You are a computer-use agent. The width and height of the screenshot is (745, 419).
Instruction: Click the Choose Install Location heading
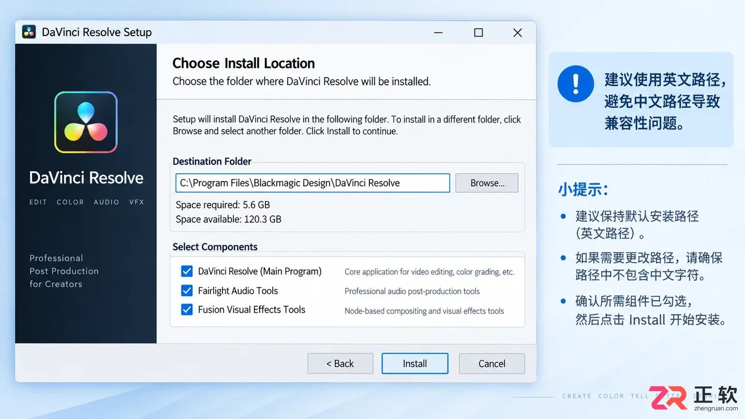coord(244,63)
